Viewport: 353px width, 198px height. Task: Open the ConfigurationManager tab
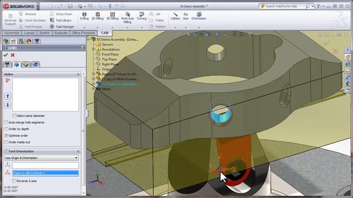pos(21,41)
